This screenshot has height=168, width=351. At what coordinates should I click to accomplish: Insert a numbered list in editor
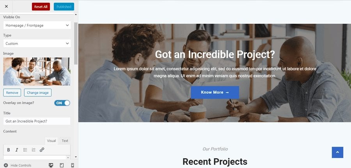34,150
